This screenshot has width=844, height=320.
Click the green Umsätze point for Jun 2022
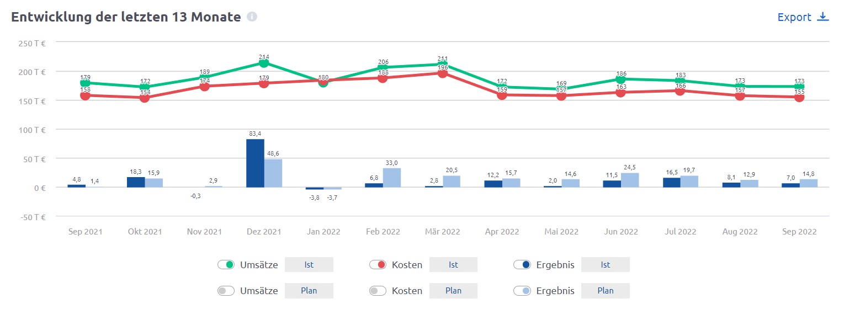[x=621, y=79]
